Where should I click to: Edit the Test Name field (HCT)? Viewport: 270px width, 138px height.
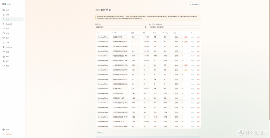click(x=120, y=98)
